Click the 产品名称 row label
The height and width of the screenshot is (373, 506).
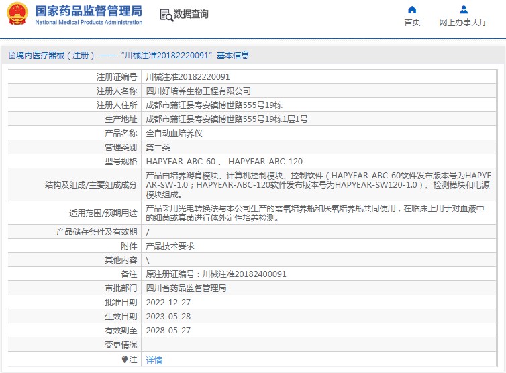121,134
